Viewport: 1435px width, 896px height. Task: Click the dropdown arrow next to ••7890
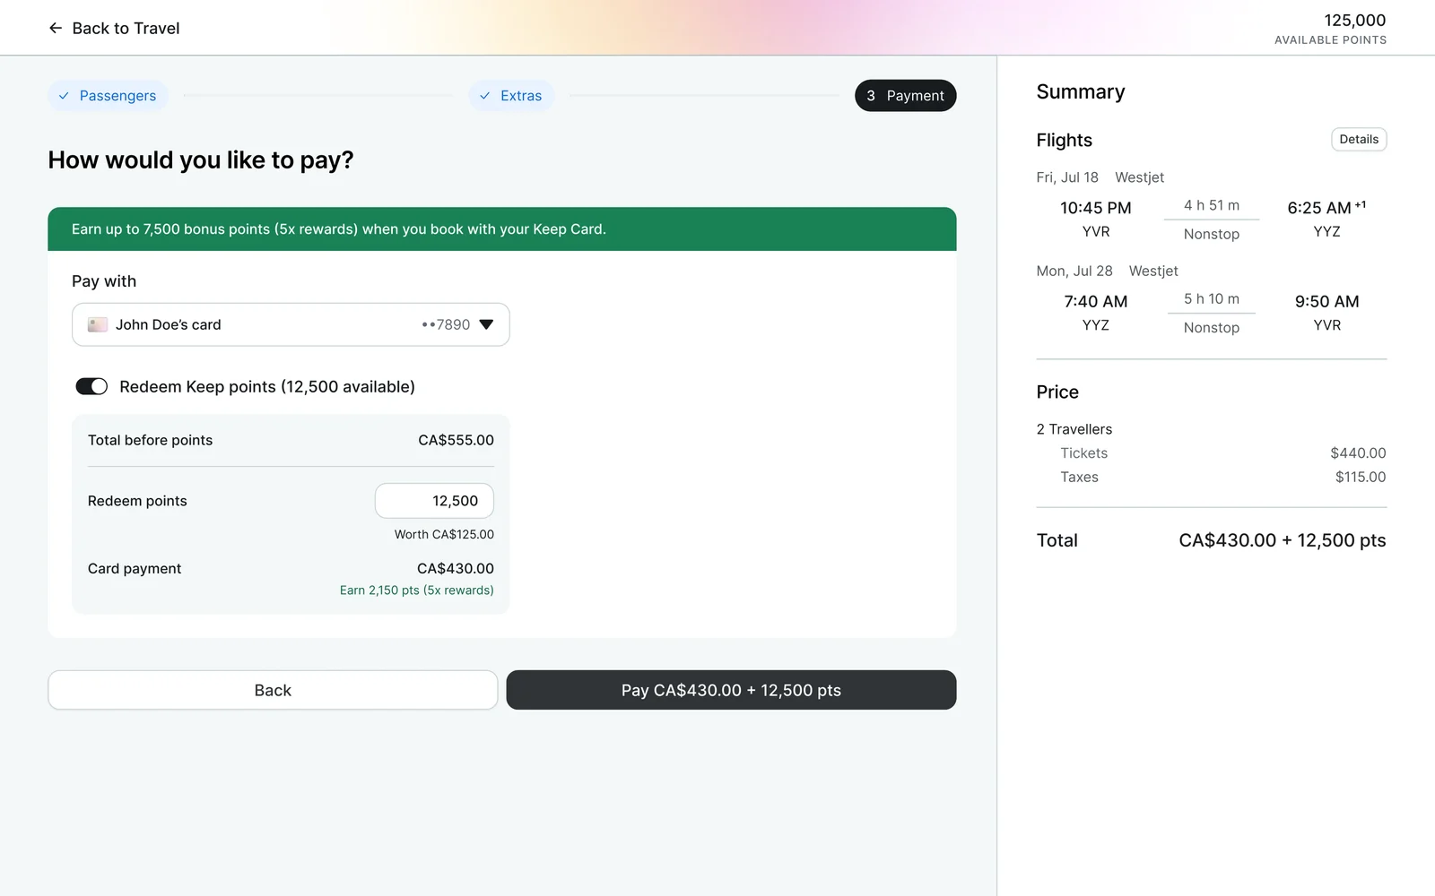coord(486,324)
